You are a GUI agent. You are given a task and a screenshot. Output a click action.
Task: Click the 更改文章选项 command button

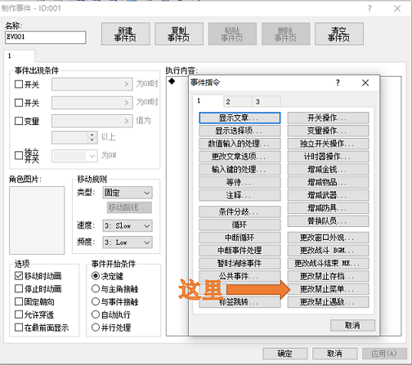pyautogui.click(x=240, y=157)
